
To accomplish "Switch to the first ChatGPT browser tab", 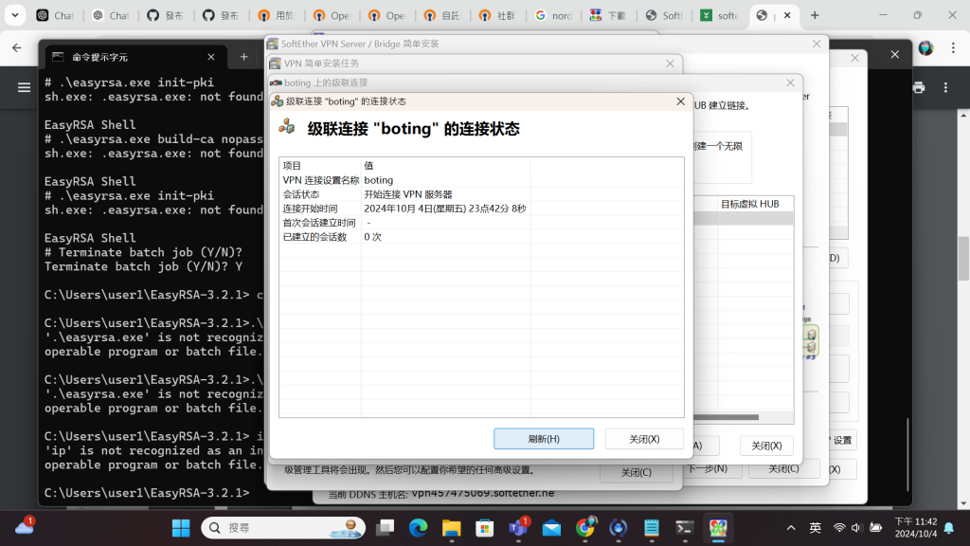I will [56, 15].
